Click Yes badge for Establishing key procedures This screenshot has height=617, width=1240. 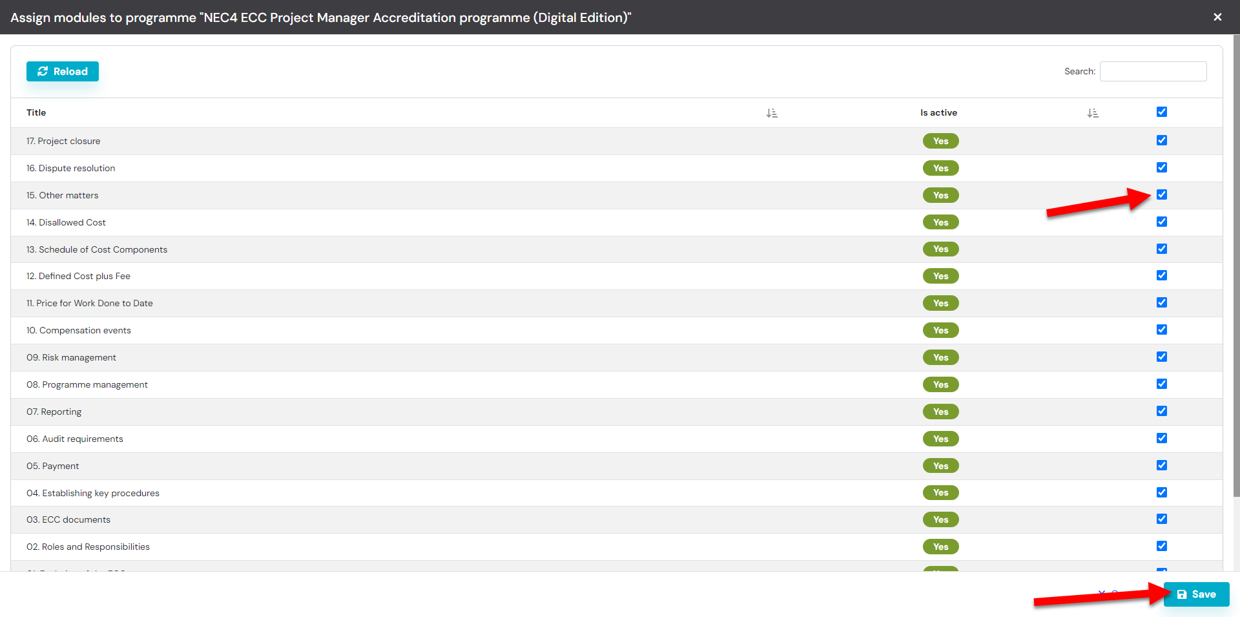point(940,492)
